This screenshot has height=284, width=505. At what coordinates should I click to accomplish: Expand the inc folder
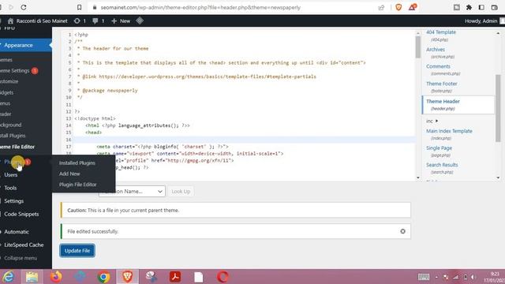tap(432, 121)
